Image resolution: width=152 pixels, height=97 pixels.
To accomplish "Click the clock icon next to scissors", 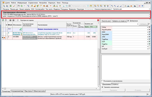I will tap(69, 6).
